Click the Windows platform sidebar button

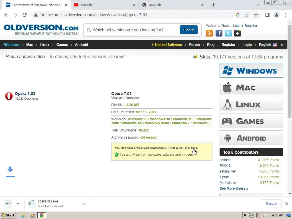(251, 70)
